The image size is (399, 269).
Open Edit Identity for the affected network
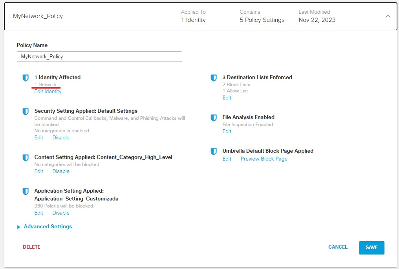click(x=48, y=91)
